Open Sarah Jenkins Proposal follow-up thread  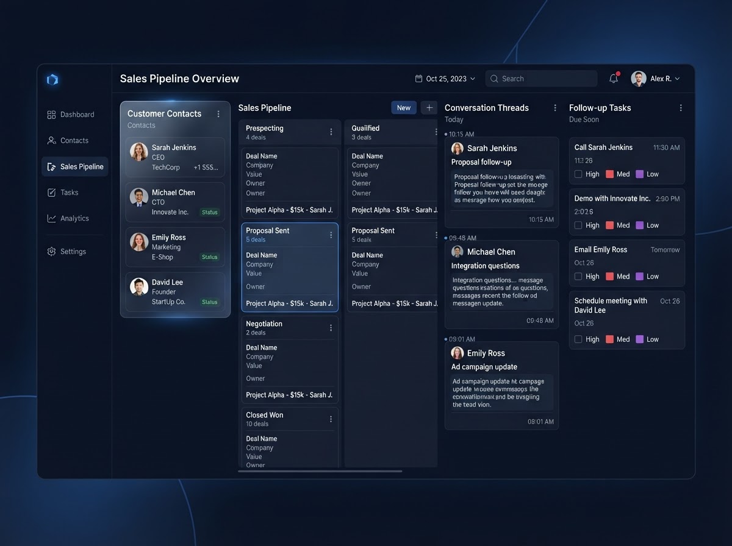click(x=502, y=182)
